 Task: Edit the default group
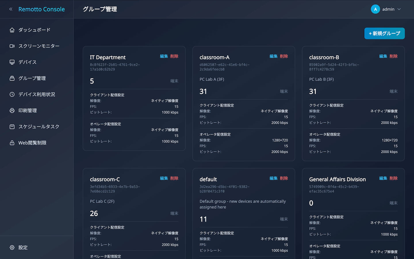click(x=273, y=178)
